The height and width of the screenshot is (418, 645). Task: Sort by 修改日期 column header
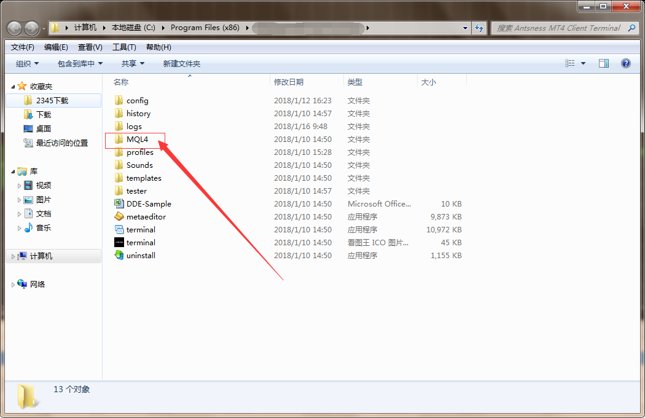pyautogui.click(x=289, y=82)
